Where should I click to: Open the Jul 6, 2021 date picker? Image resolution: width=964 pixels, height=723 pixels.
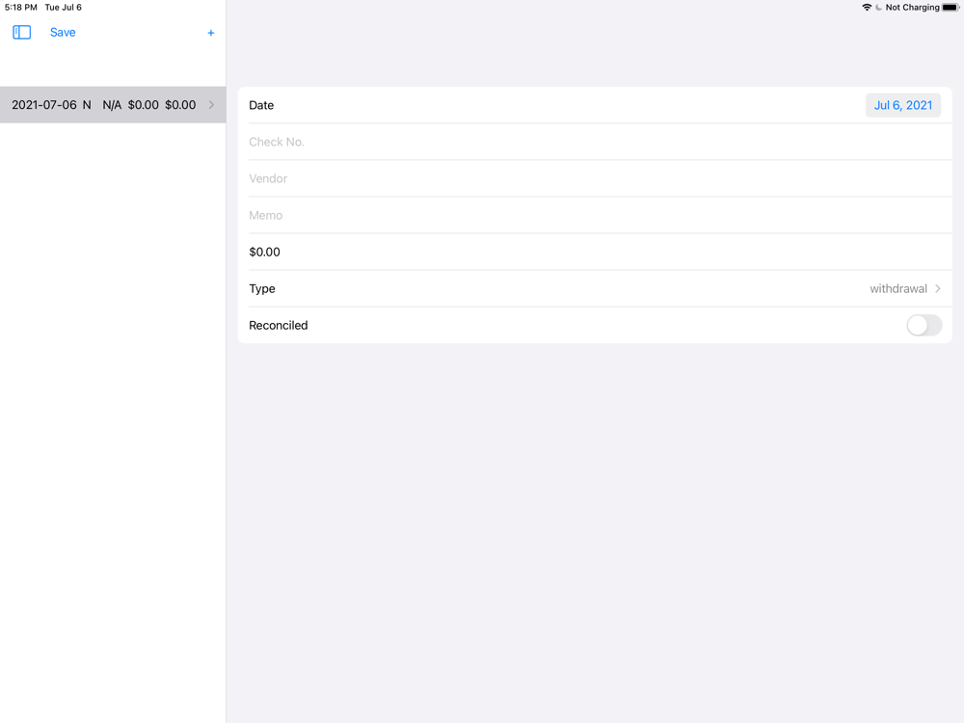(903, 105)
